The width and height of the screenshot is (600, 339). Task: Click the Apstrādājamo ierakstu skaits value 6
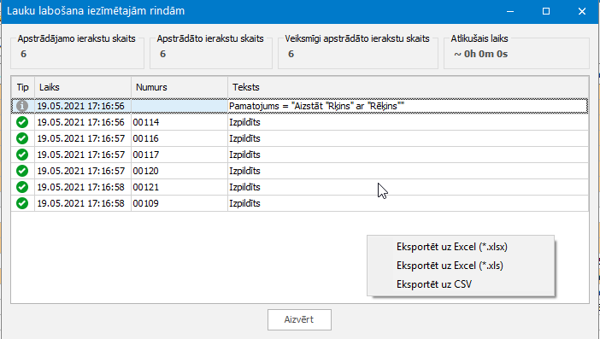point(24,55)
